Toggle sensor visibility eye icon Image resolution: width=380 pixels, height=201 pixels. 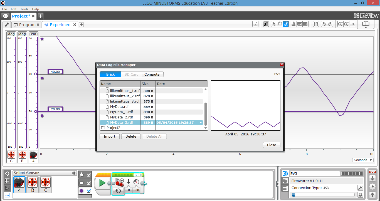click(x=74, y=173)
